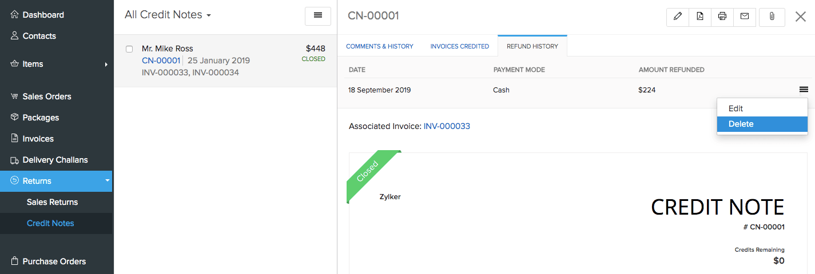Screen dimensions: 815x274
Task: Choose Delete from the refund menu
Action: tap(741, 124)
